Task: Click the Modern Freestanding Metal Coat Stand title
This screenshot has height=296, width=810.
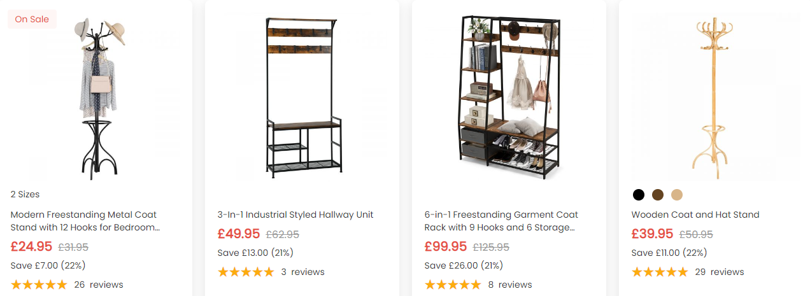Action: click(x=83, y=221)
